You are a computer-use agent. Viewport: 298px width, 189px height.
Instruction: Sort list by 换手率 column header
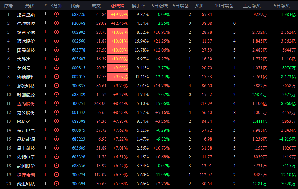pyautogui.click(x=139, y=6)
